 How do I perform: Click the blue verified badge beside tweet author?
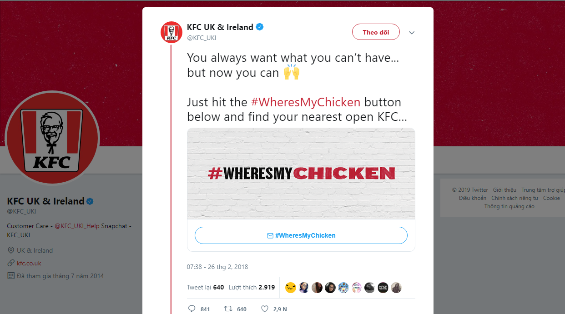[x=260, y=27]
